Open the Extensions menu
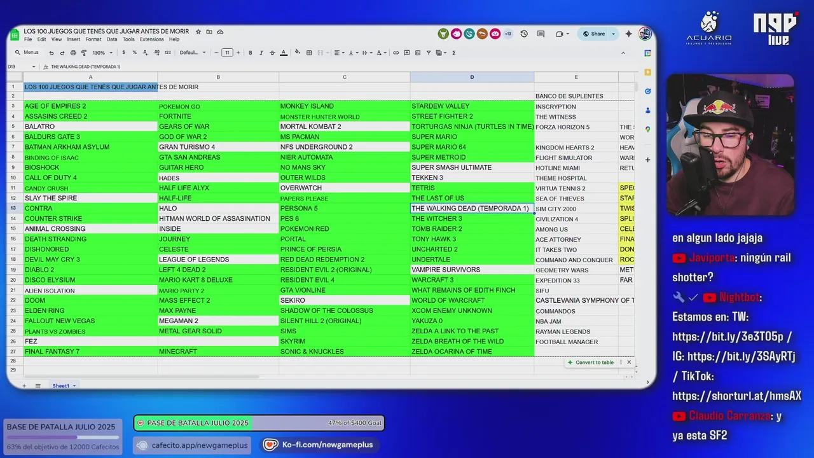Image resolution: width=814 pixels, height=458 pixels. click(x=151, y=39)
